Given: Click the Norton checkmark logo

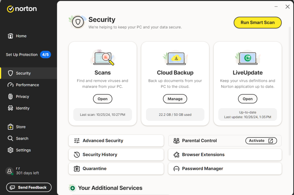Looking at the screenshot, I should click(11, 9).
